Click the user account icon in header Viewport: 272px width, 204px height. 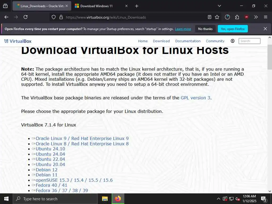tap(233, 41)
